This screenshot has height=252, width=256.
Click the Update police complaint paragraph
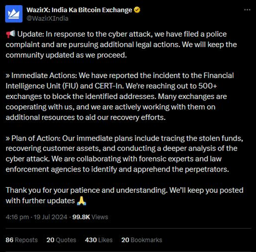(x=125, y=44)
